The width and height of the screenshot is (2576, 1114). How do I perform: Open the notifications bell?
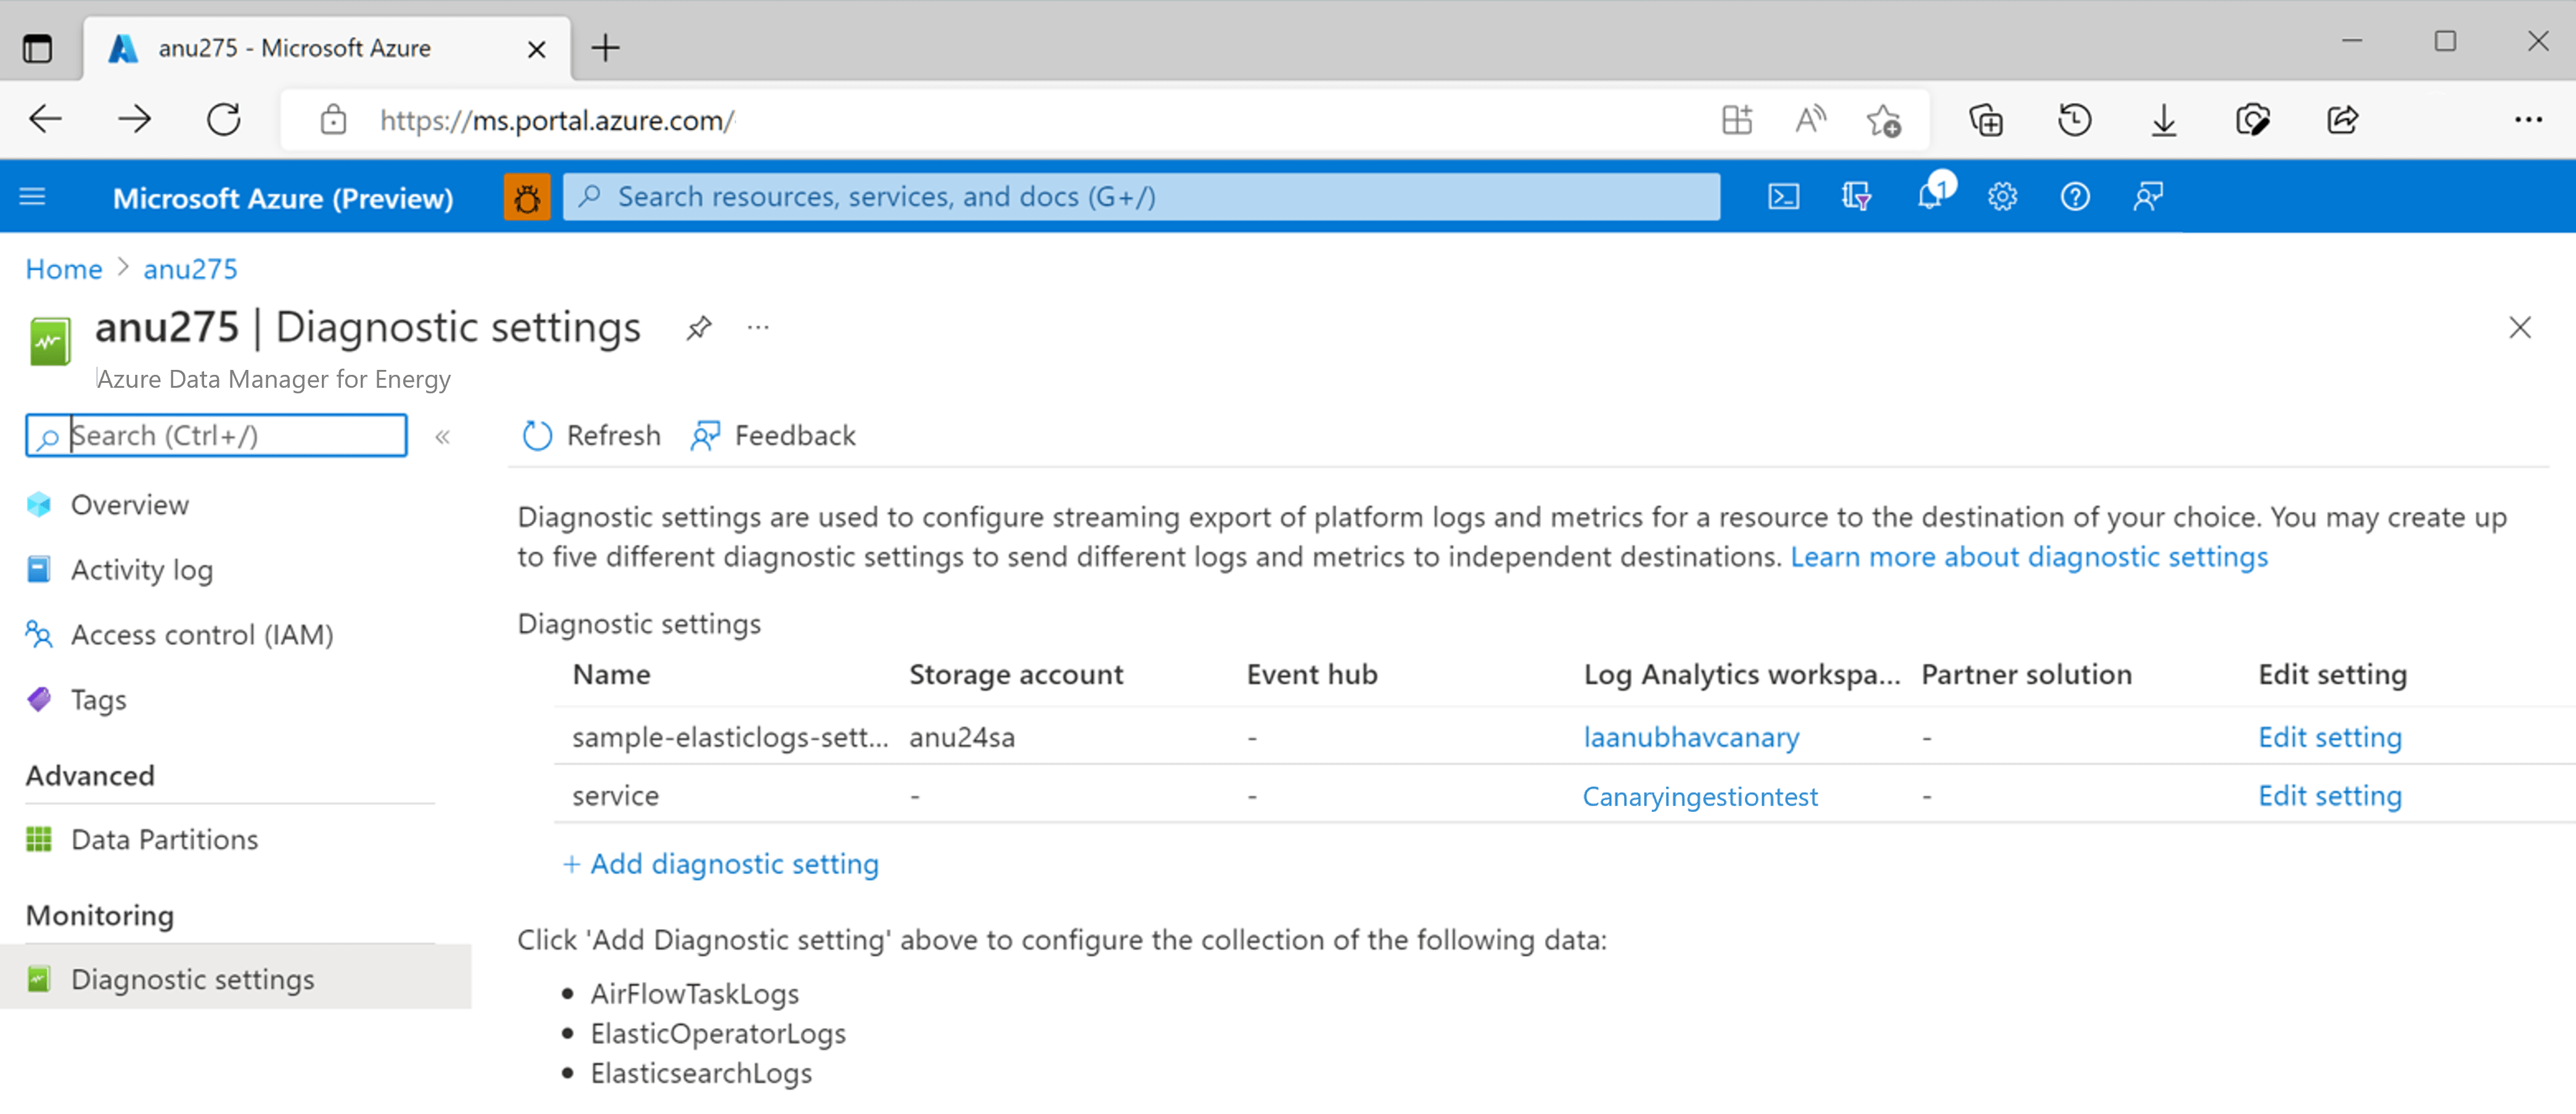pyautogui.click(x=1930, y=196)
